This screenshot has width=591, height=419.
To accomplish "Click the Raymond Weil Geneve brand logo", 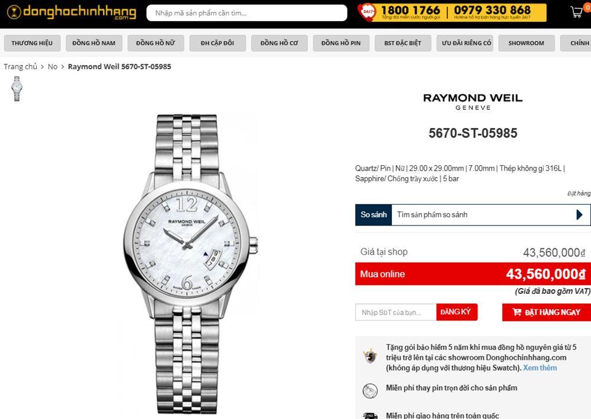I will 473,102.
